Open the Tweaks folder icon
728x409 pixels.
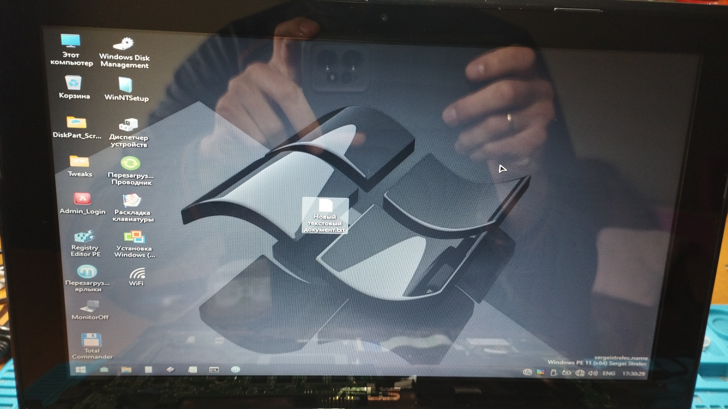tap(79, 162)
